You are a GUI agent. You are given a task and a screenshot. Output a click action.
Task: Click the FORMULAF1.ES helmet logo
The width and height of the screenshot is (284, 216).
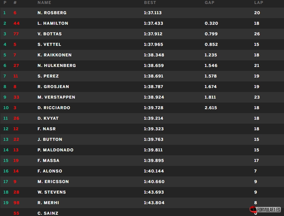tap(265, 210)
